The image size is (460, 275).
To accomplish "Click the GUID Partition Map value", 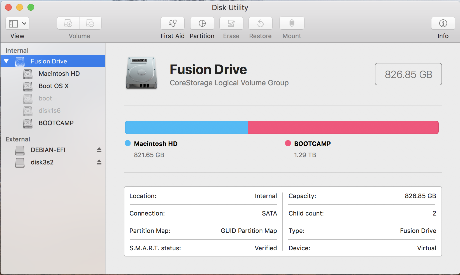I will coord(249,231).
